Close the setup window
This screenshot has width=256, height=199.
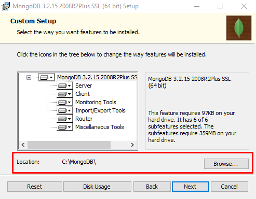[244, 6]
